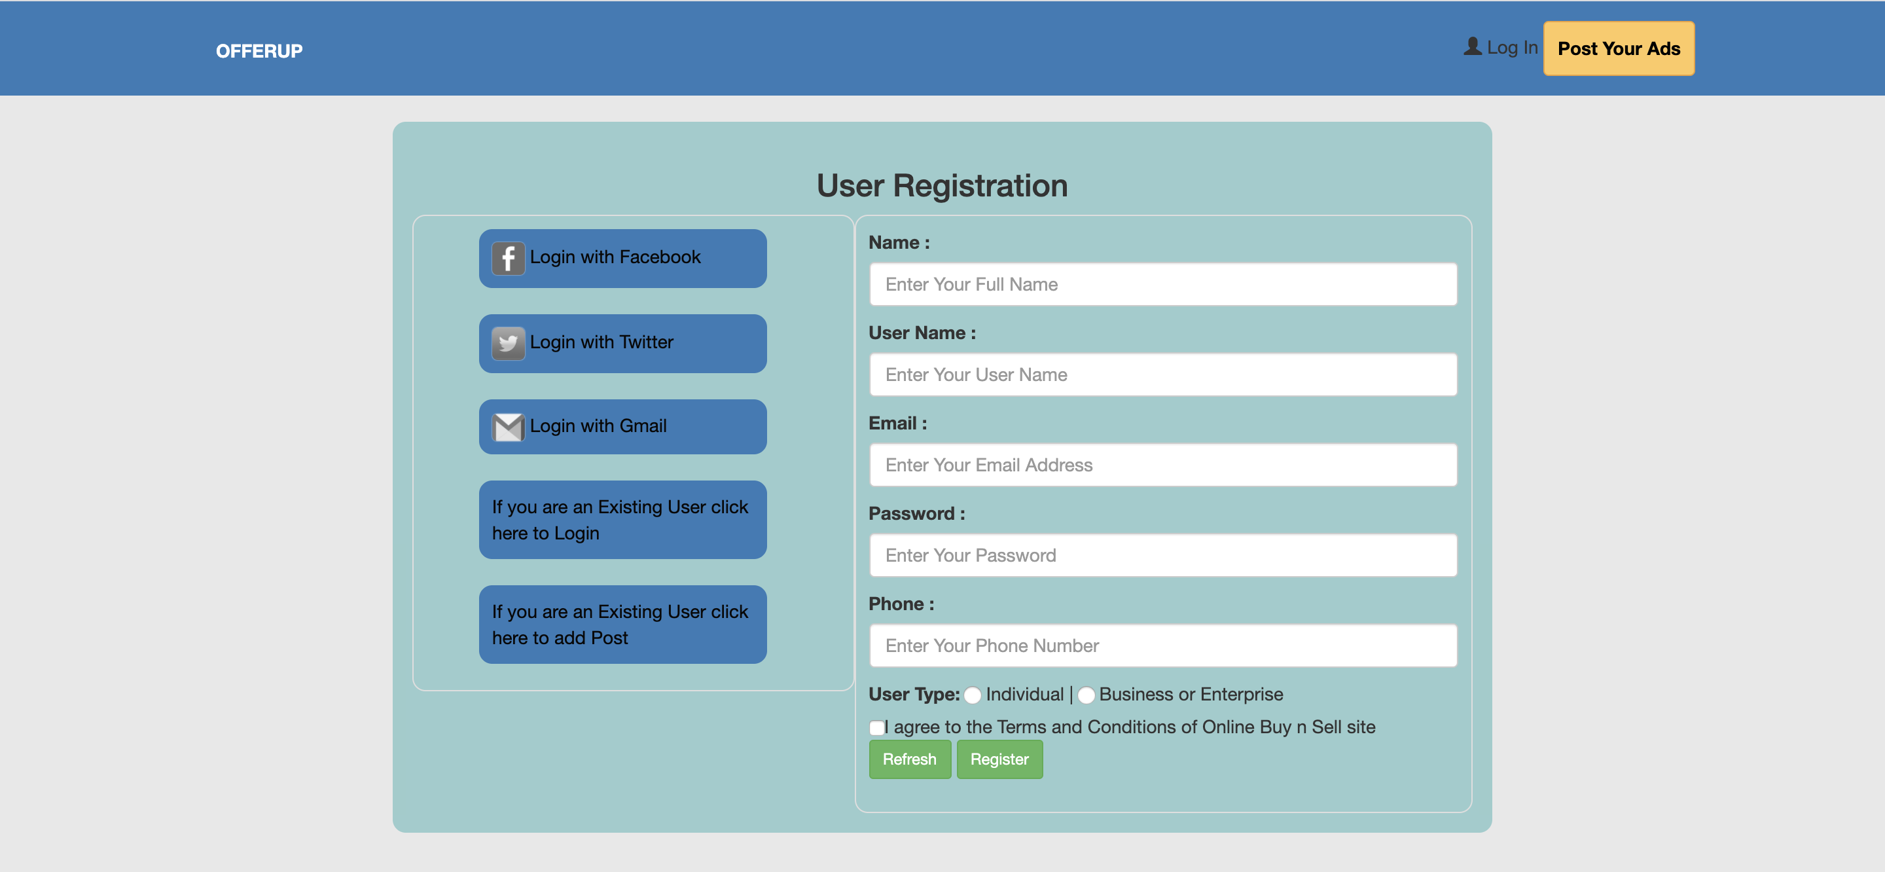Focus the User Name input field
The image size is (1885, 872).
coord(1162,375)
